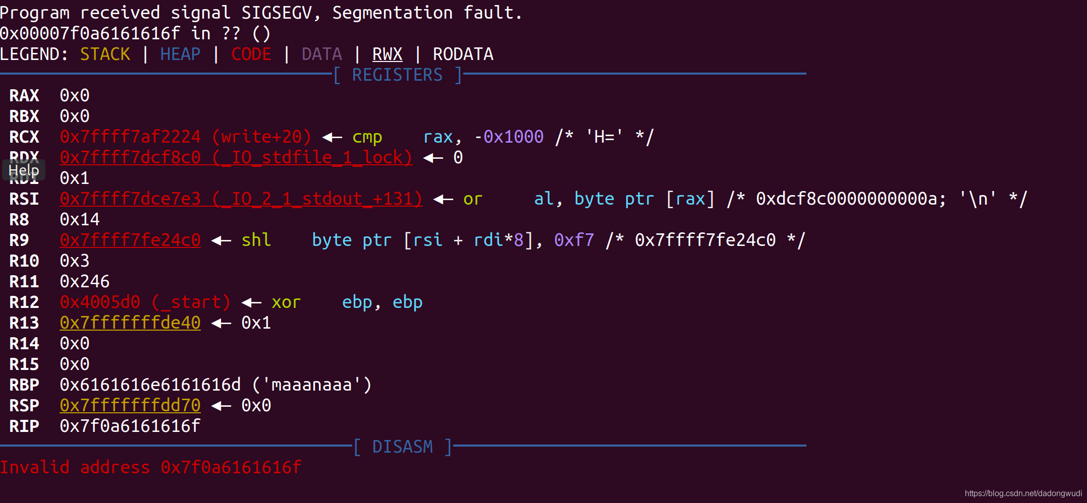Click R10 value 0x3
1087x503 pixels.
tap(75, 261)
